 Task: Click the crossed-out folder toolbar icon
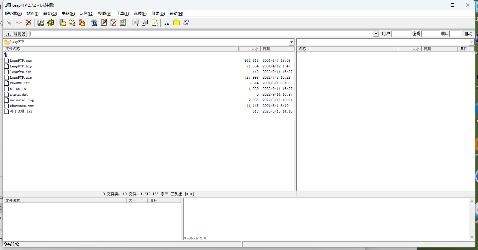[x=82, y=23]
